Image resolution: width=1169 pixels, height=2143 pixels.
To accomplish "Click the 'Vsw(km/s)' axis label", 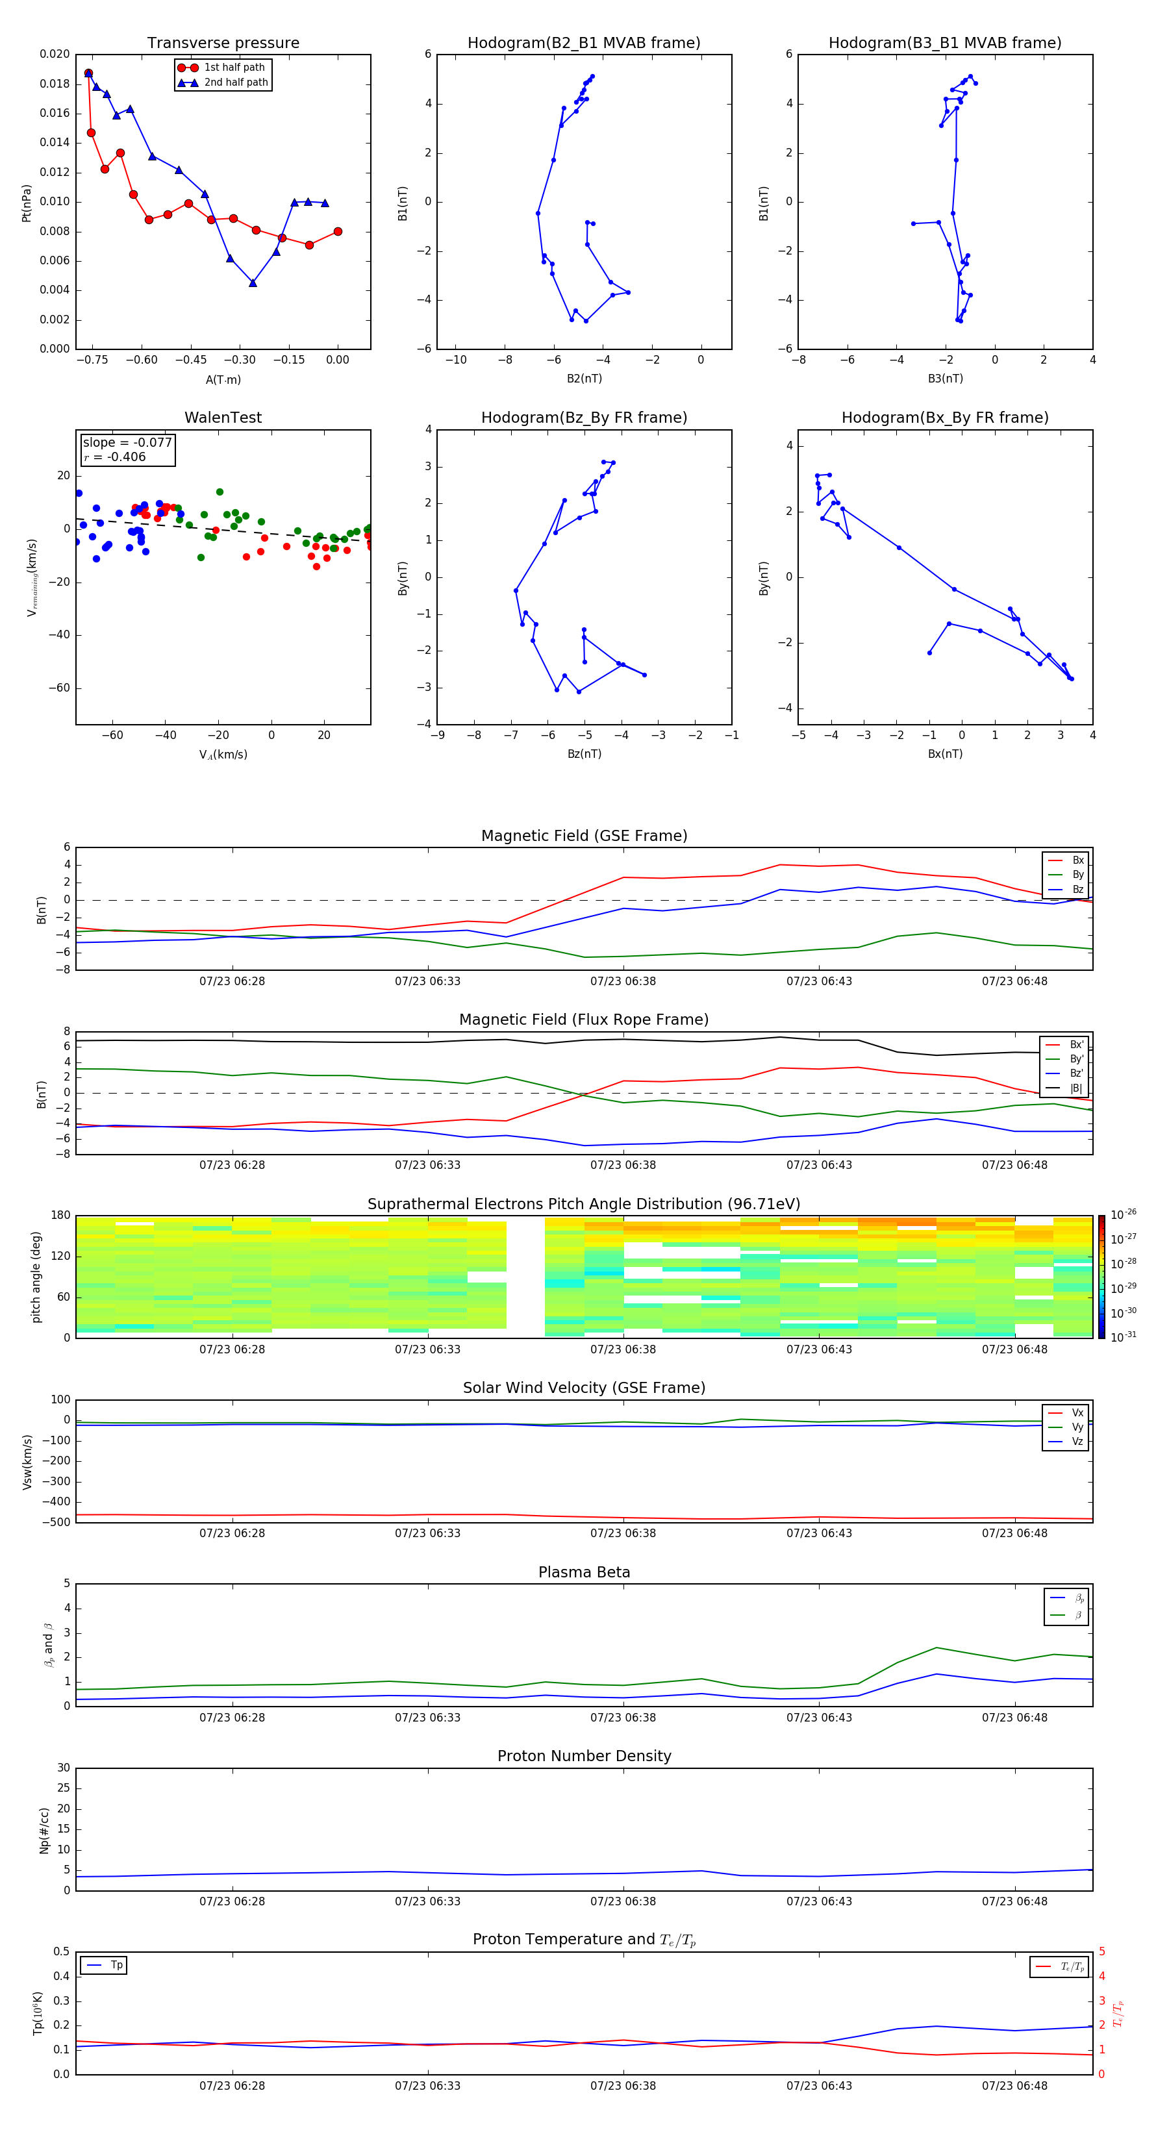I will (x=27, y=1462).
